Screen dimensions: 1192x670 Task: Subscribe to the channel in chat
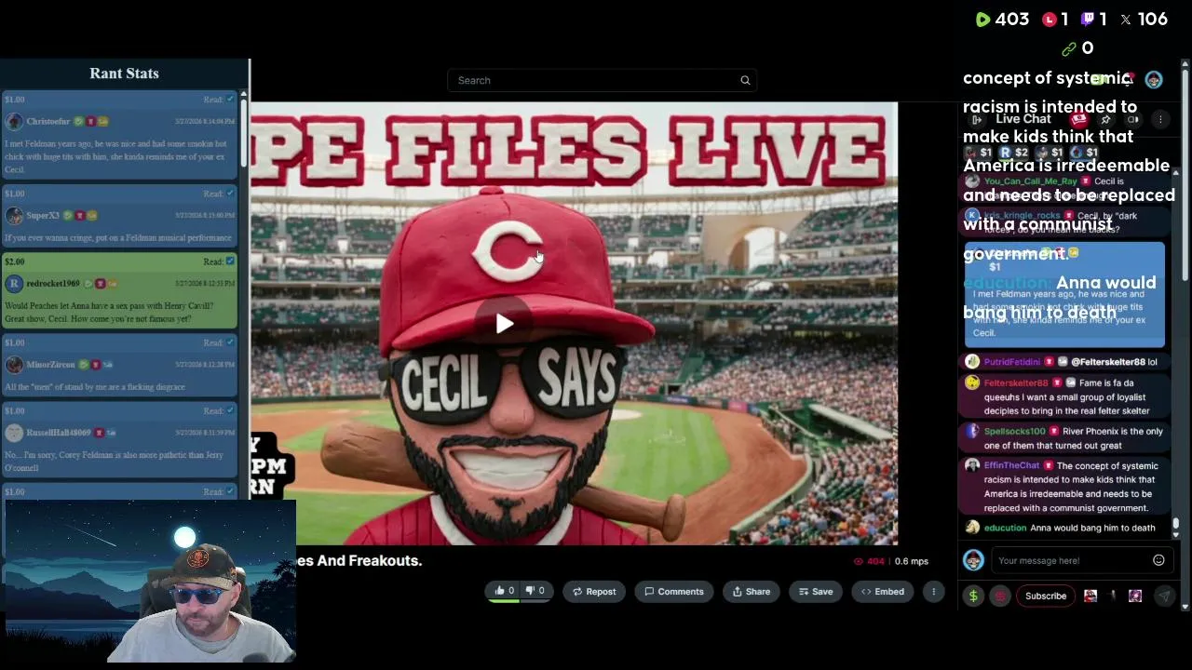click(x=1046, y=596)
